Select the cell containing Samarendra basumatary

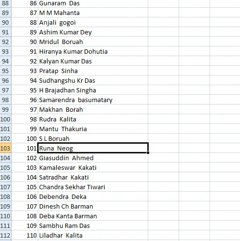tap(93, 100)
